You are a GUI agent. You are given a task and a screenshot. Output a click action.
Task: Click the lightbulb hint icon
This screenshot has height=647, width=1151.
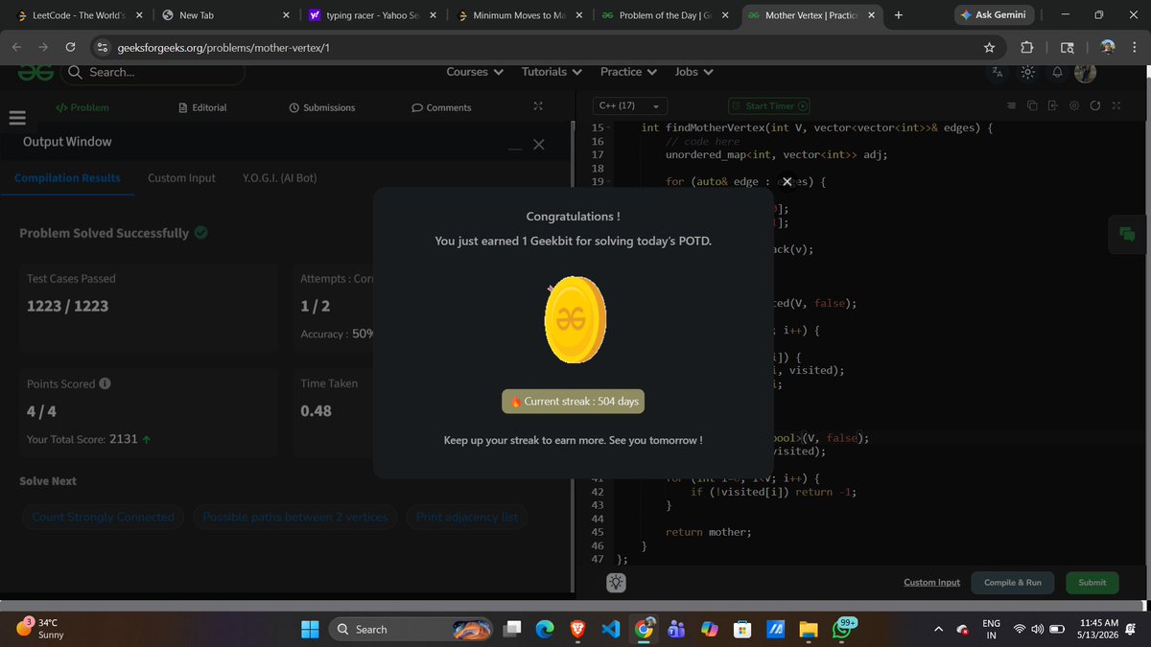(616, 582)
